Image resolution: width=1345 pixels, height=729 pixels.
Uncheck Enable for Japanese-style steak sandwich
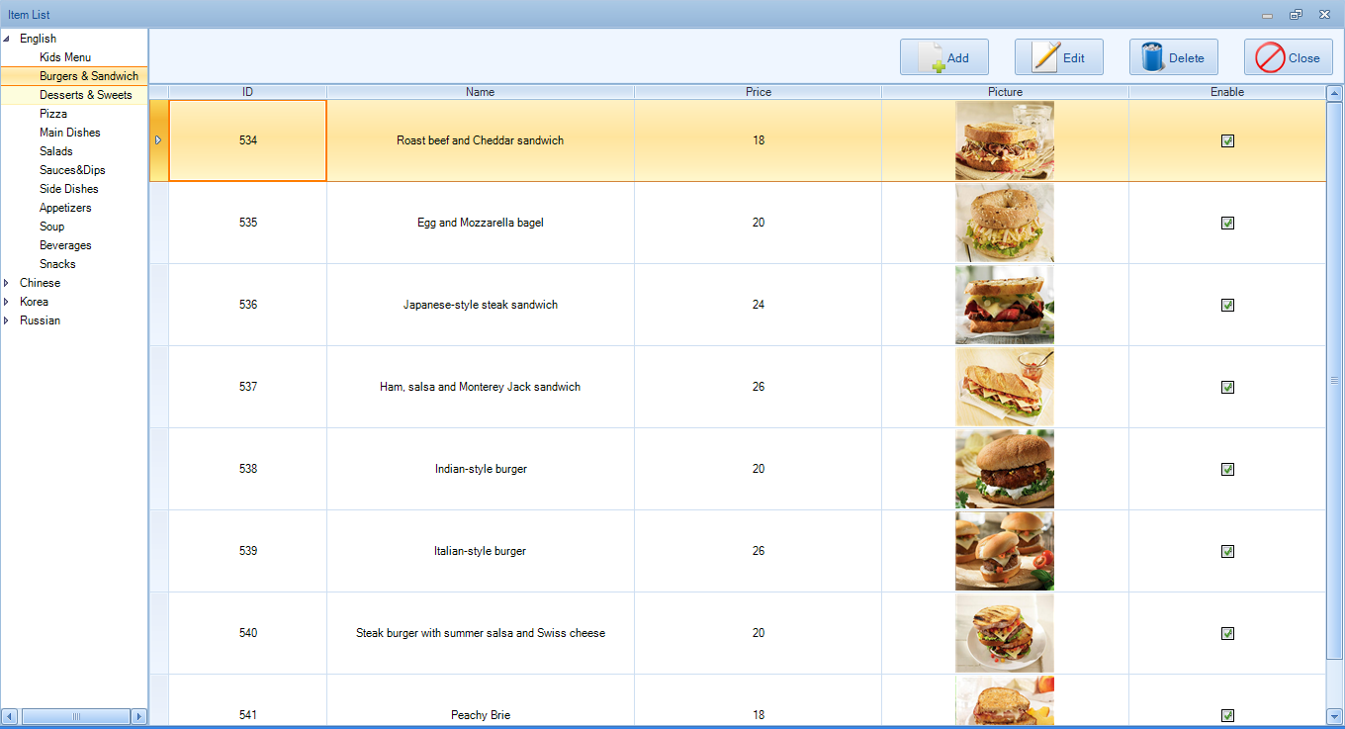1227,305
